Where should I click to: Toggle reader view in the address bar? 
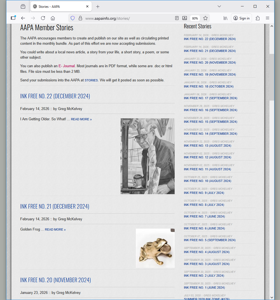click(177, 18)
